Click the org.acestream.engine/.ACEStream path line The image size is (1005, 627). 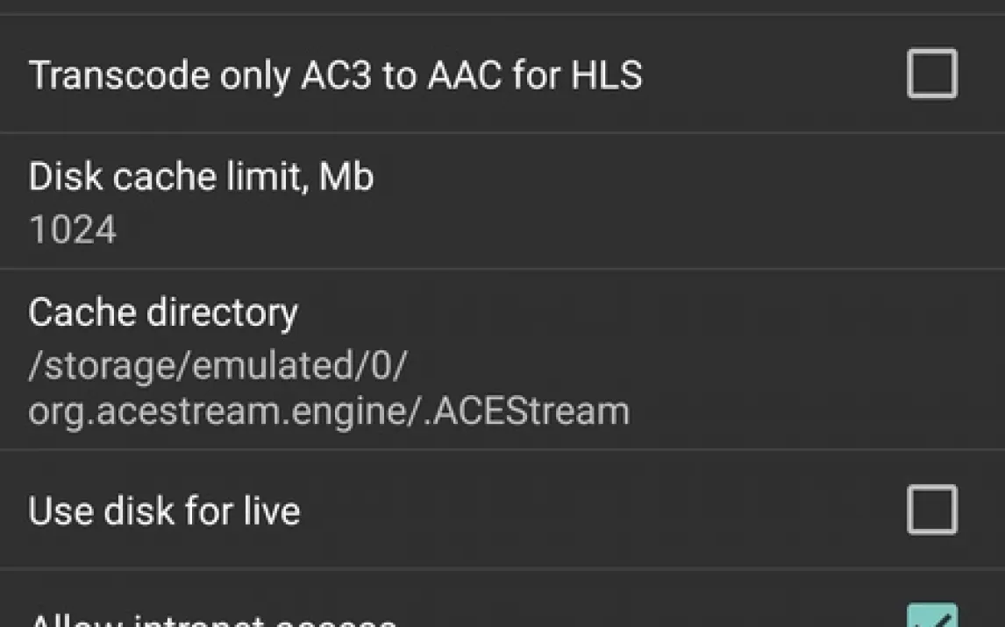[x=329, y=411]
